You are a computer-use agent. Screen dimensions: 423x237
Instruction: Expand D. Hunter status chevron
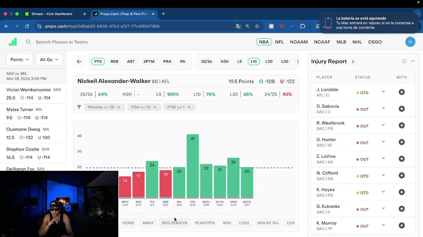tap(383, 142)
